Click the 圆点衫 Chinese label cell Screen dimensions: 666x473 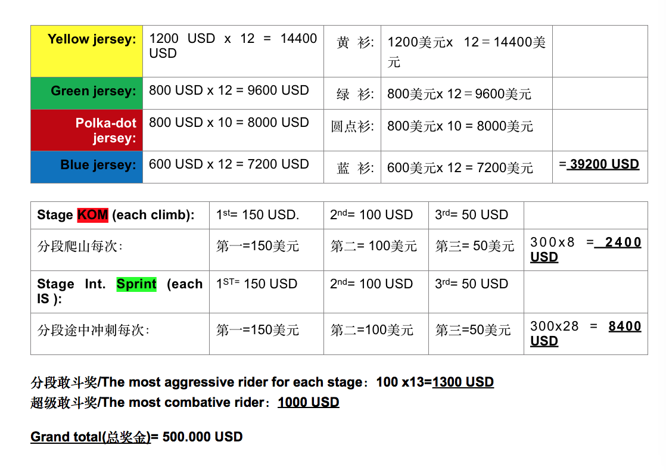click(352, 130)
